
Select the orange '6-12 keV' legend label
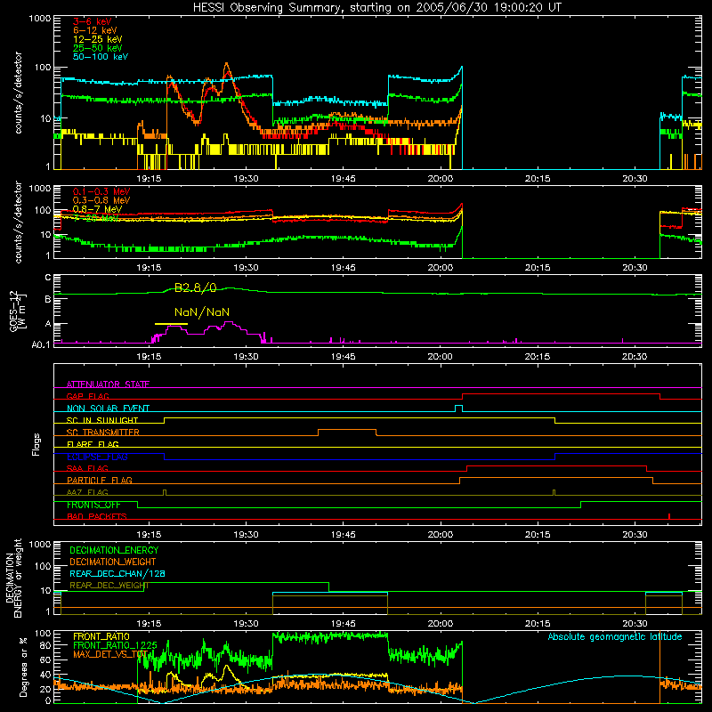[x=95, y=30]
